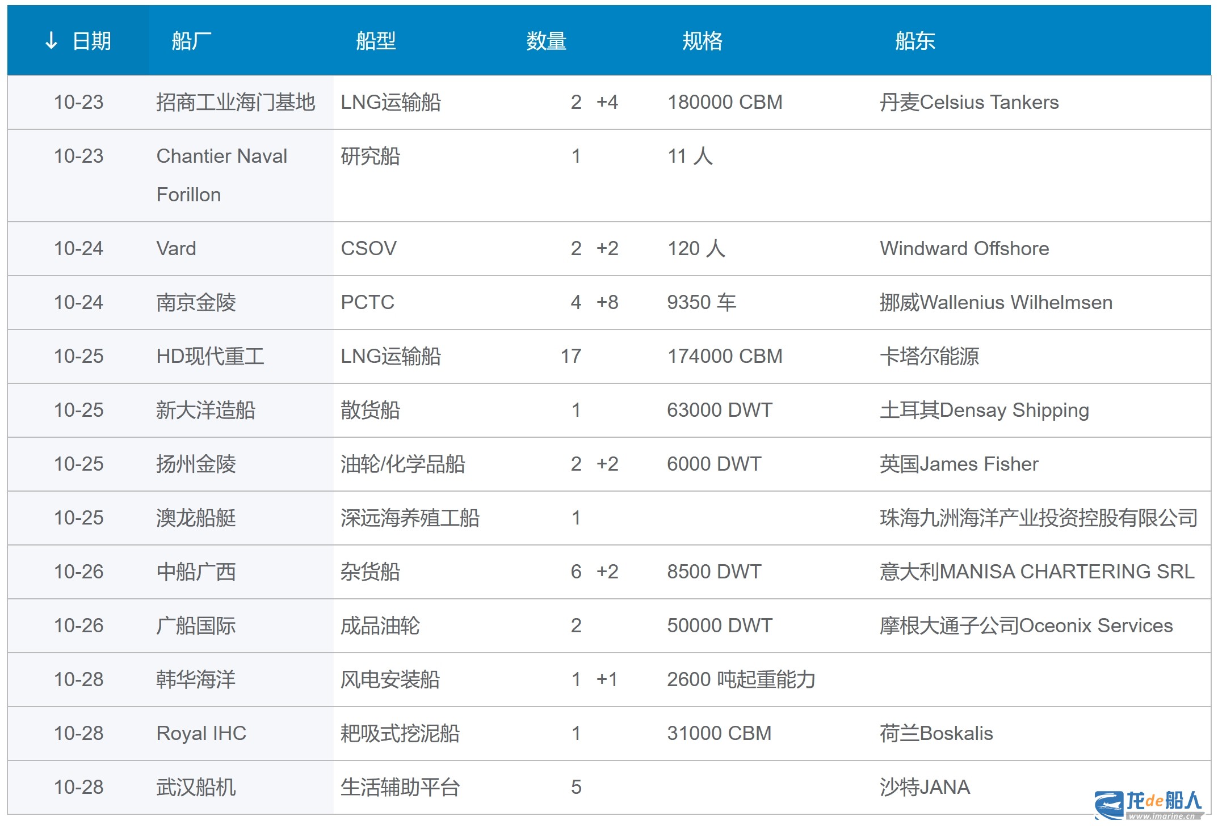Click the PCTC ship type cell
This screenshot has height=833, width=1218.
[x=367, y=302]
